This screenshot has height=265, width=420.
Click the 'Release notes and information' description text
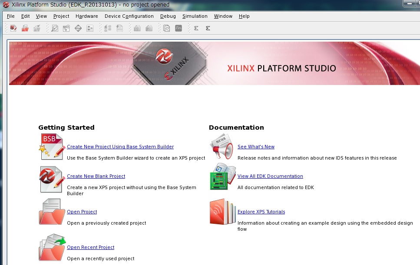coord(317,158)
